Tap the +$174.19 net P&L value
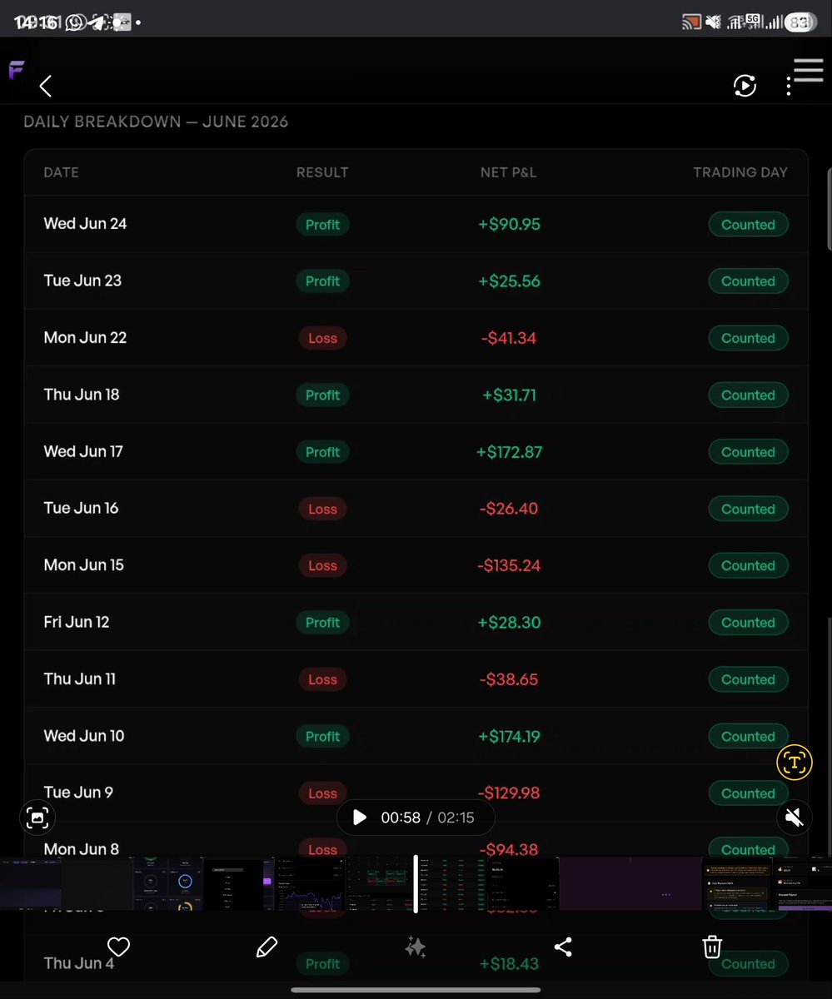This screenshot has width=832, height=999. pos(509,736)
